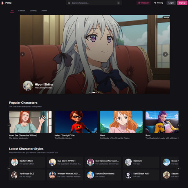Show previous Popular Characters
Viewport: 188px width, 188px height.
point(9,125)
